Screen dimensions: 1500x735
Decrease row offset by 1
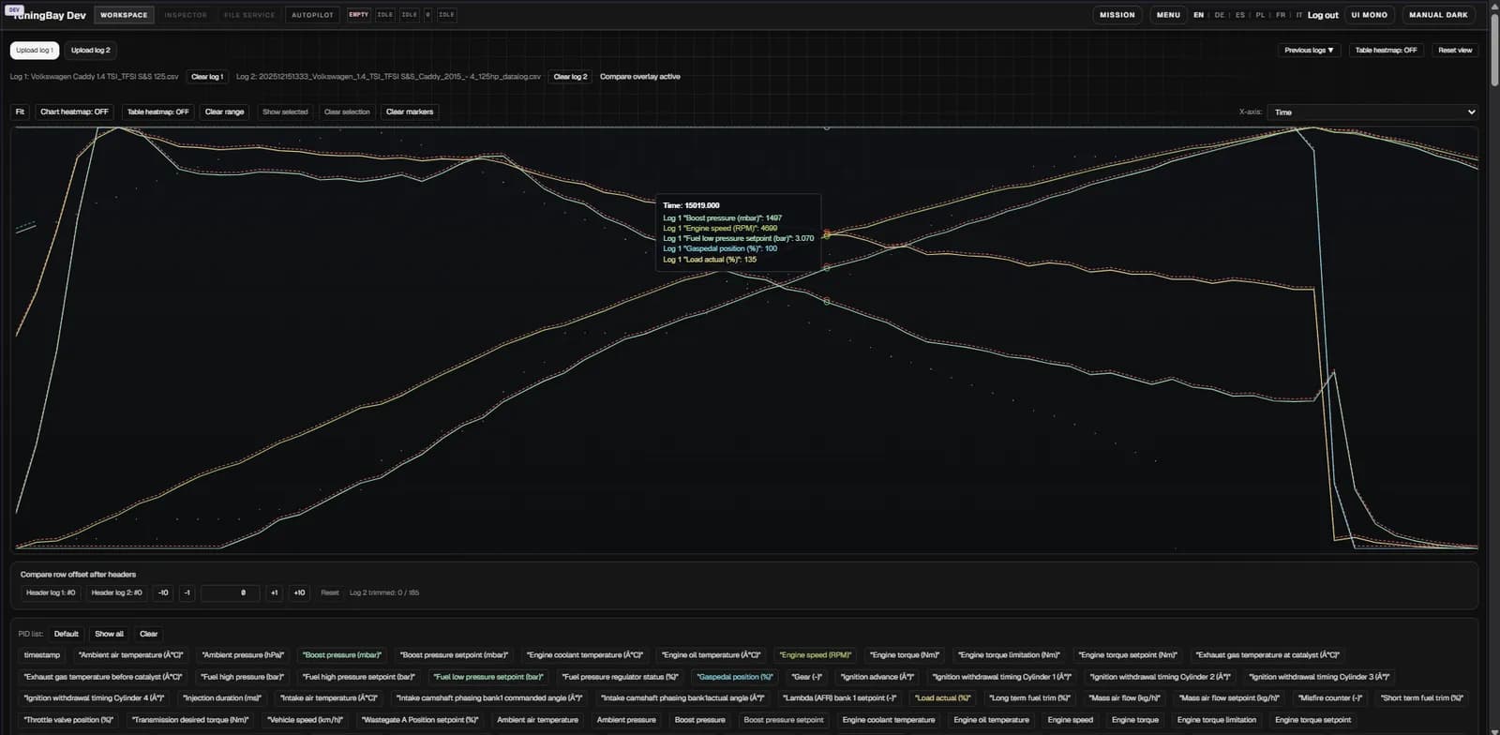pyautogui.click(x=187, y=592)
